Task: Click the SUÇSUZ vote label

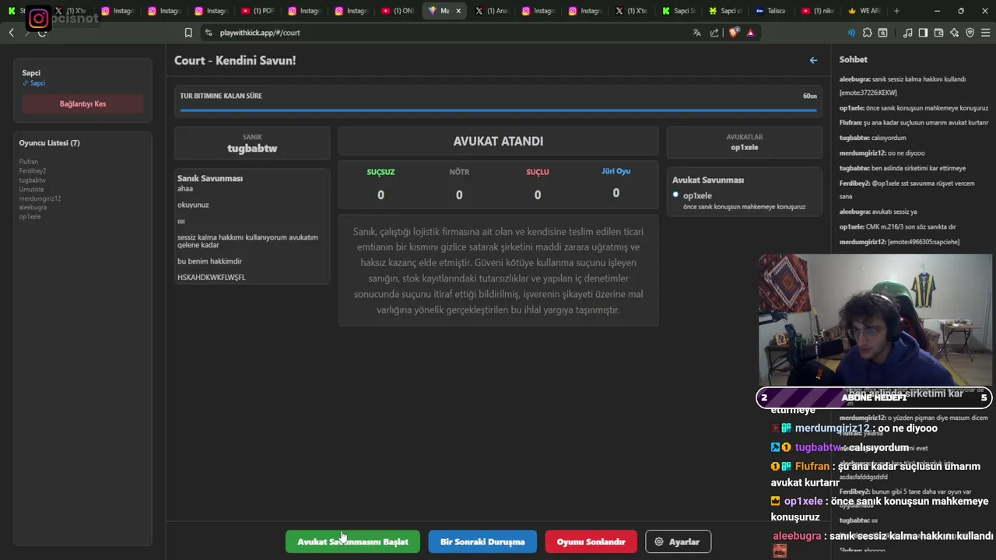Action: [x=381, y=172]
